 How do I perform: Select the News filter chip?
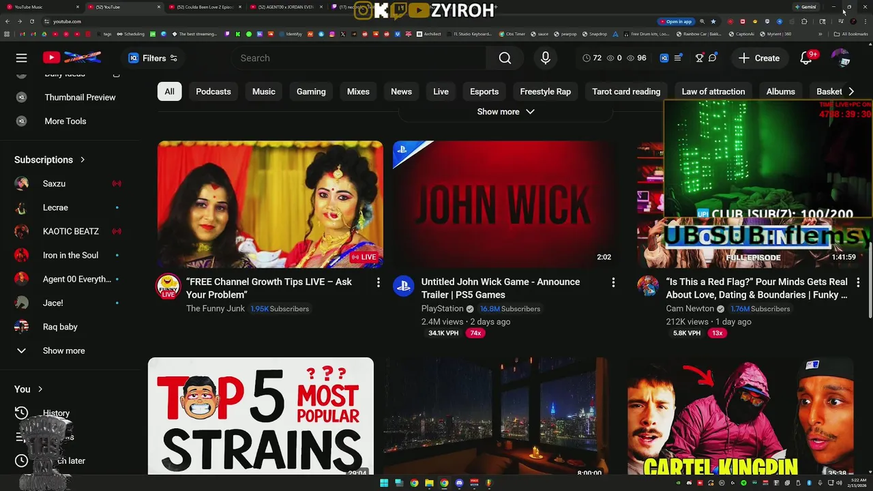tap(401, 91)
